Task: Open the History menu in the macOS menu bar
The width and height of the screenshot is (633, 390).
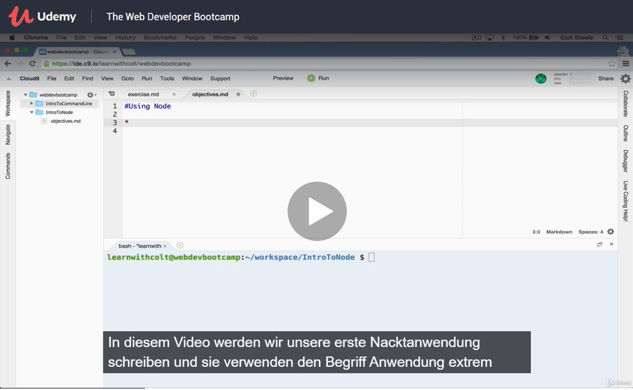Action: click(125, 37)
